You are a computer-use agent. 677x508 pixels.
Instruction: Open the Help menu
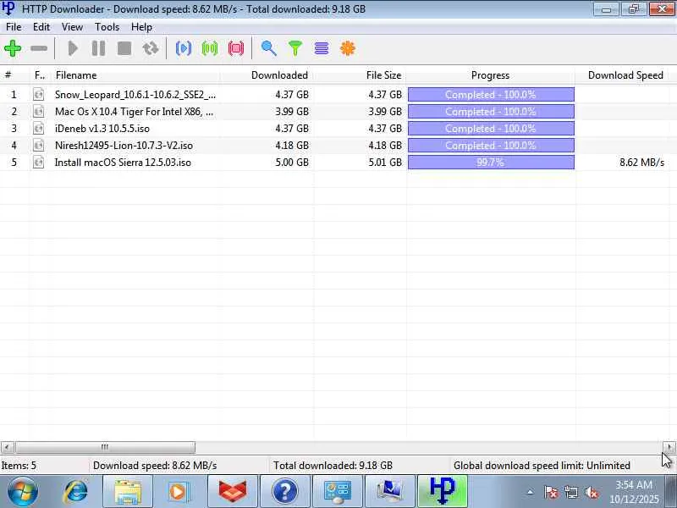(x=141, y=27)
